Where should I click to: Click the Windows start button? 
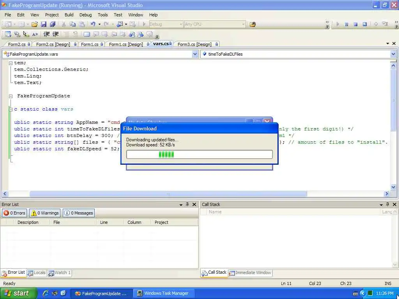tap(18, 293)
